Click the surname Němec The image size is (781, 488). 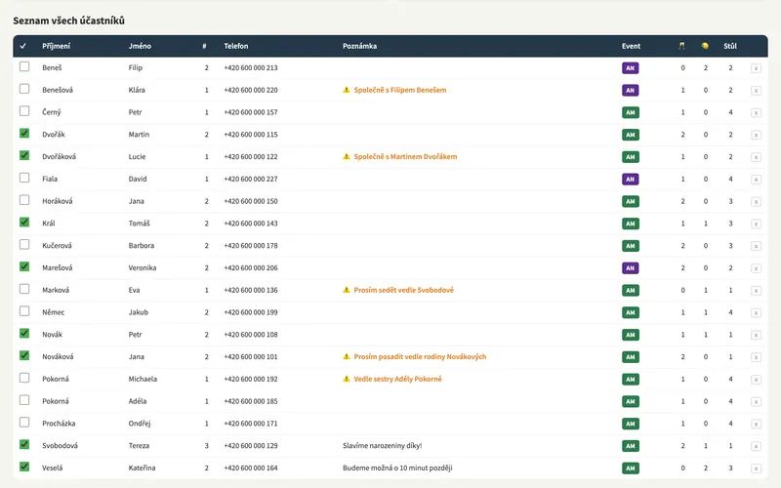(x=54, y=312)
